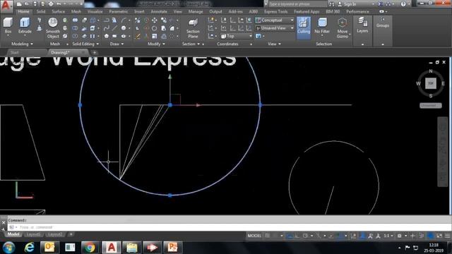452x254 pixels.
Task: Select the Move modify tool
Action: (x=155, y=20)
